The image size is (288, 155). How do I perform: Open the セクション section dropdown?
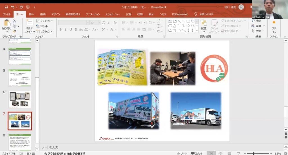45,31
